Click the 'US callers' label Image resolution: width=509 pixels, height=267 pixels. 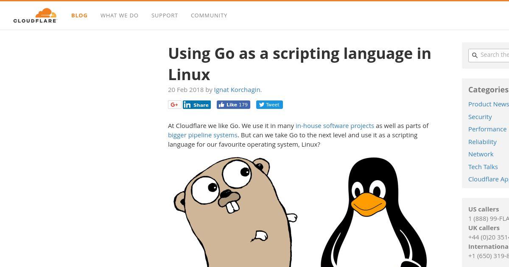click(x=484, y=209)
